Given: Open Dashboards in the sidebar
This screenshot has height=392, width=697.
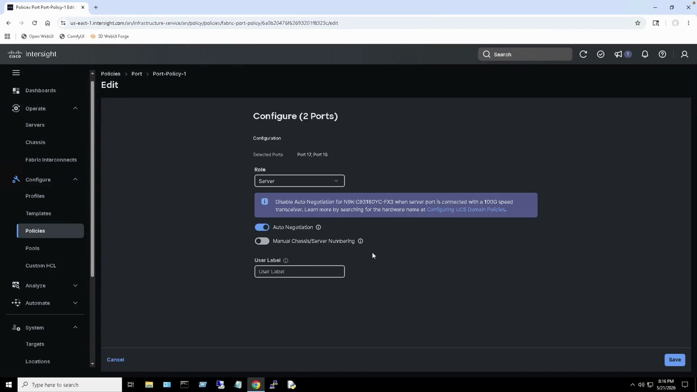Looking at the screenshot, I should pyautogui.click(x=40, y=91).
